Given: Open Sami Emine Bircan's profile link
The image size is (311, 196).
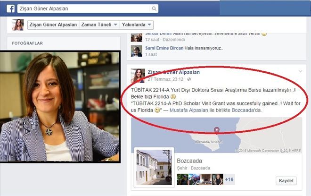Looking at the screenshot, I should tap(164, 48).
